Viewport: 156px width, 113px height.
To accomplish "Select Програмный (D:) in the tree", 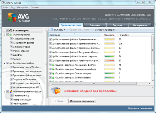I will click(x=22, y=100).
